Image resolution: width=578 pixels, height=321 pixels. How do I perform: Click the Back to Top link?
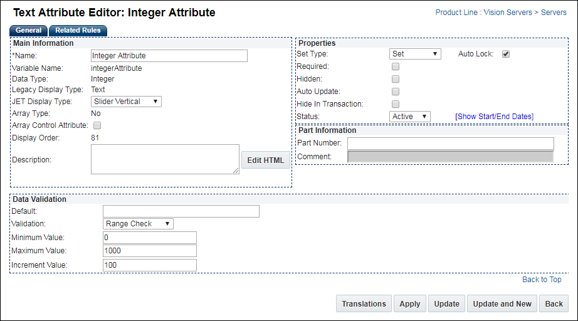coord(542,280)
